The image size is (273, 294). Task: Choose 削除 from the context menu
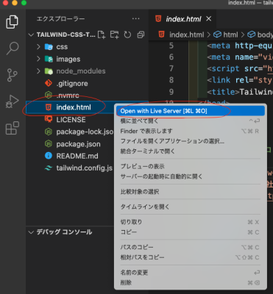pyautogui.click(x=191, y=282)
